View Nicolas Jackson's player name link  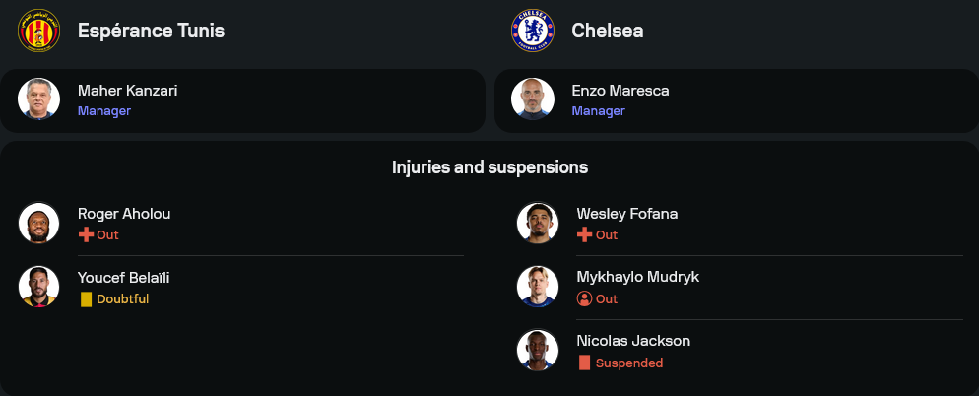pos(633,341)
